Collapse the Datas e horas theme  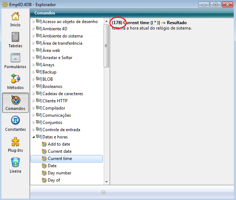(x=33, y=137)
